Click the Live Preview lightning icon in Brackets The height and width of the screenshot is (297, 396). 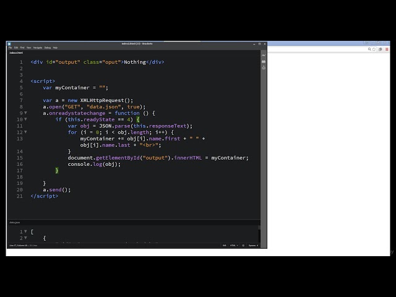(x=264, y=55)
